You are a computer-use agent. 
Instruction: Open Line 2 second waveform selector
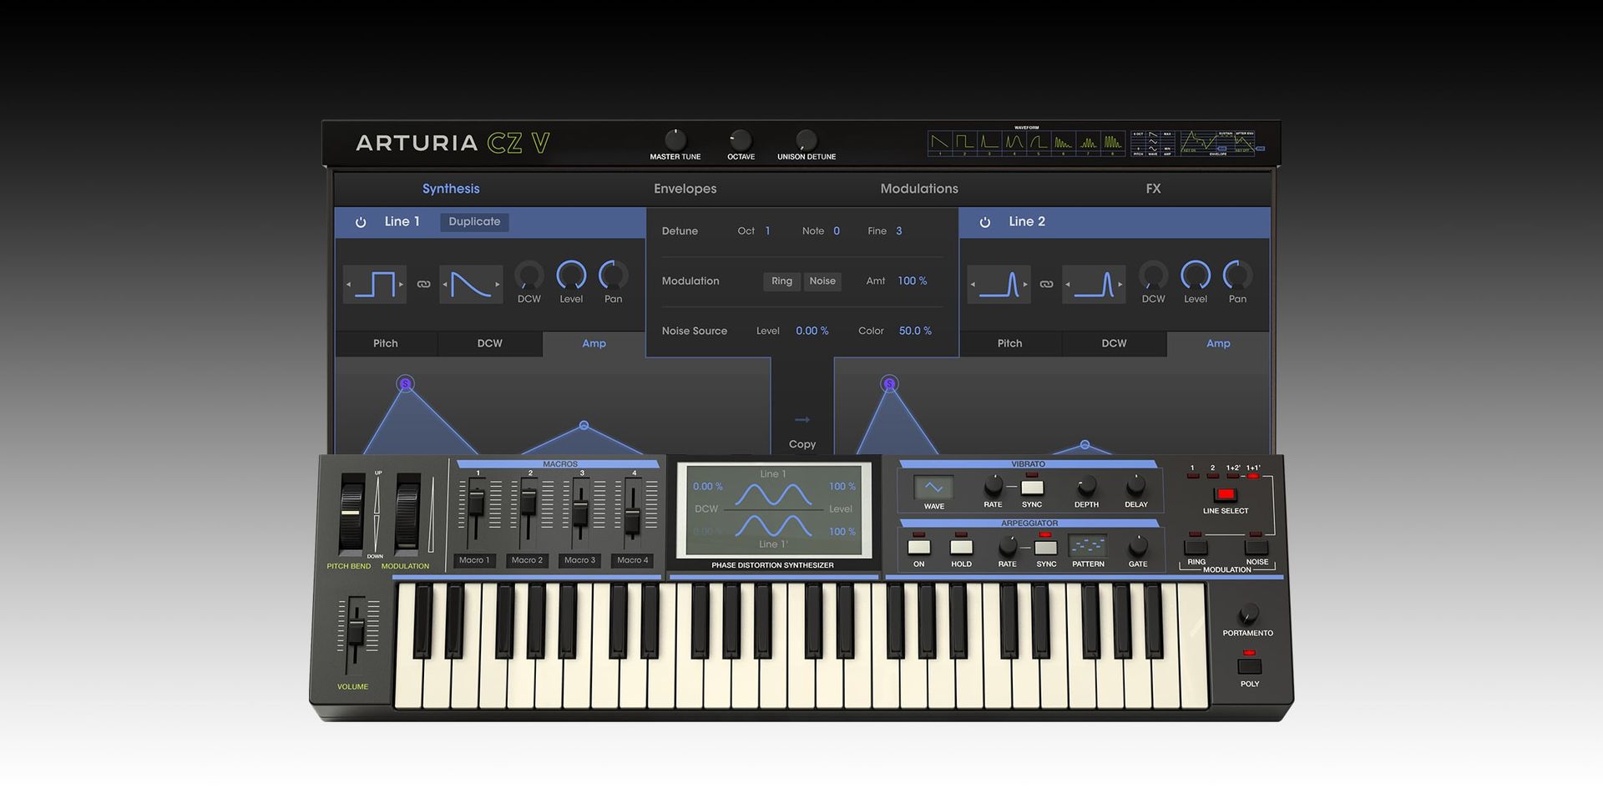point(1094,284)
